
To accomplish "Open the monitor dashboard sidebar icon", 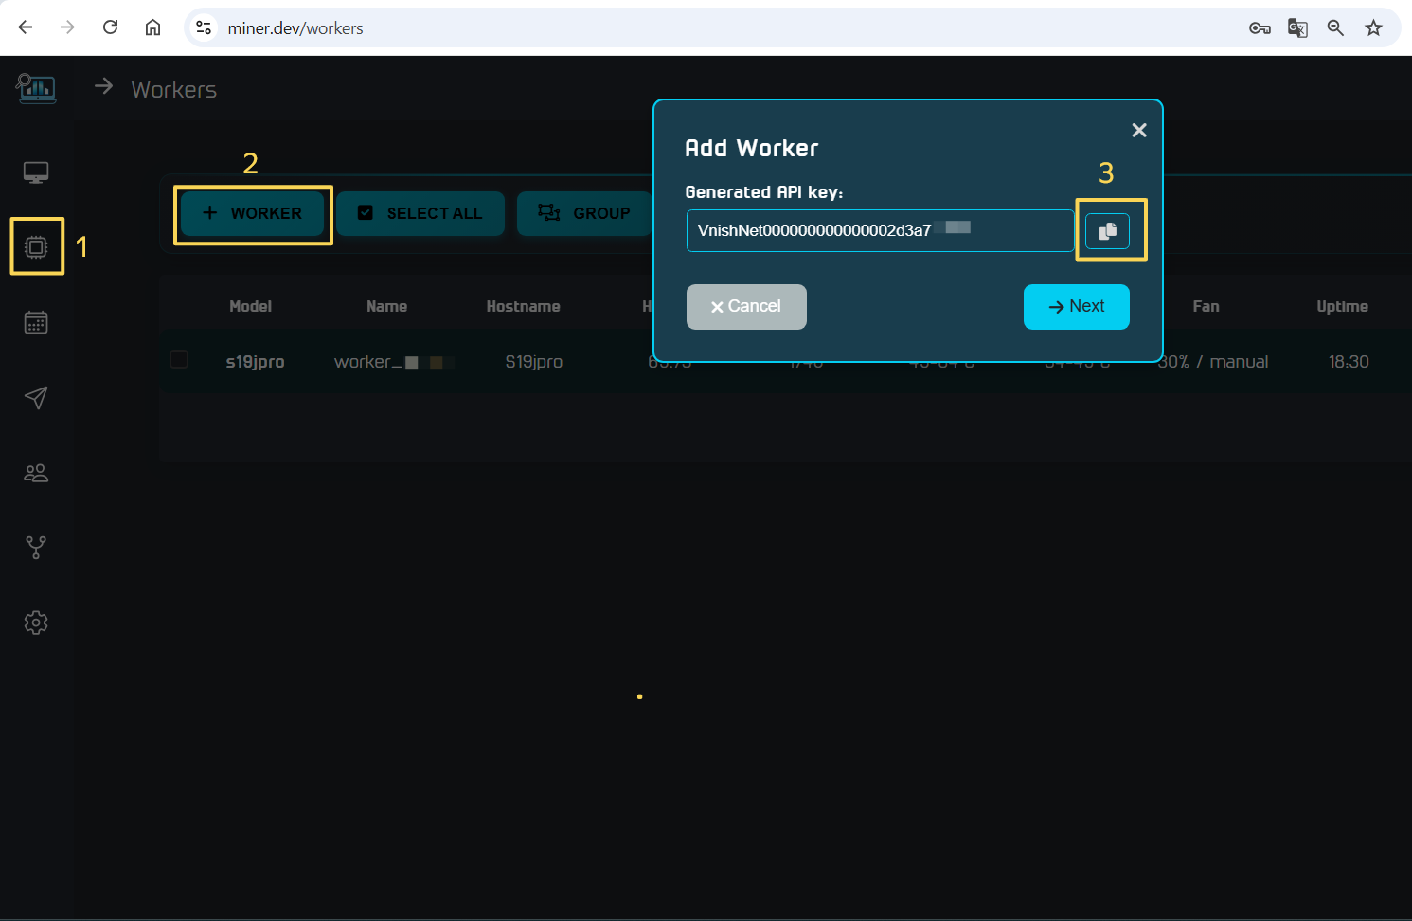I will (x=36, y=172).
